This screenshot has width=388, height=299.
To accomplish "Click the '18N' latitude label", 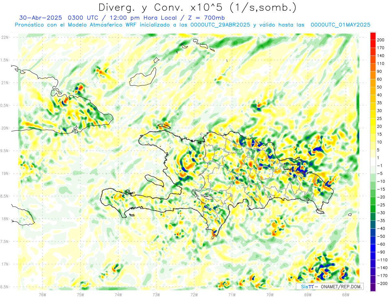I will click(5, 219).
